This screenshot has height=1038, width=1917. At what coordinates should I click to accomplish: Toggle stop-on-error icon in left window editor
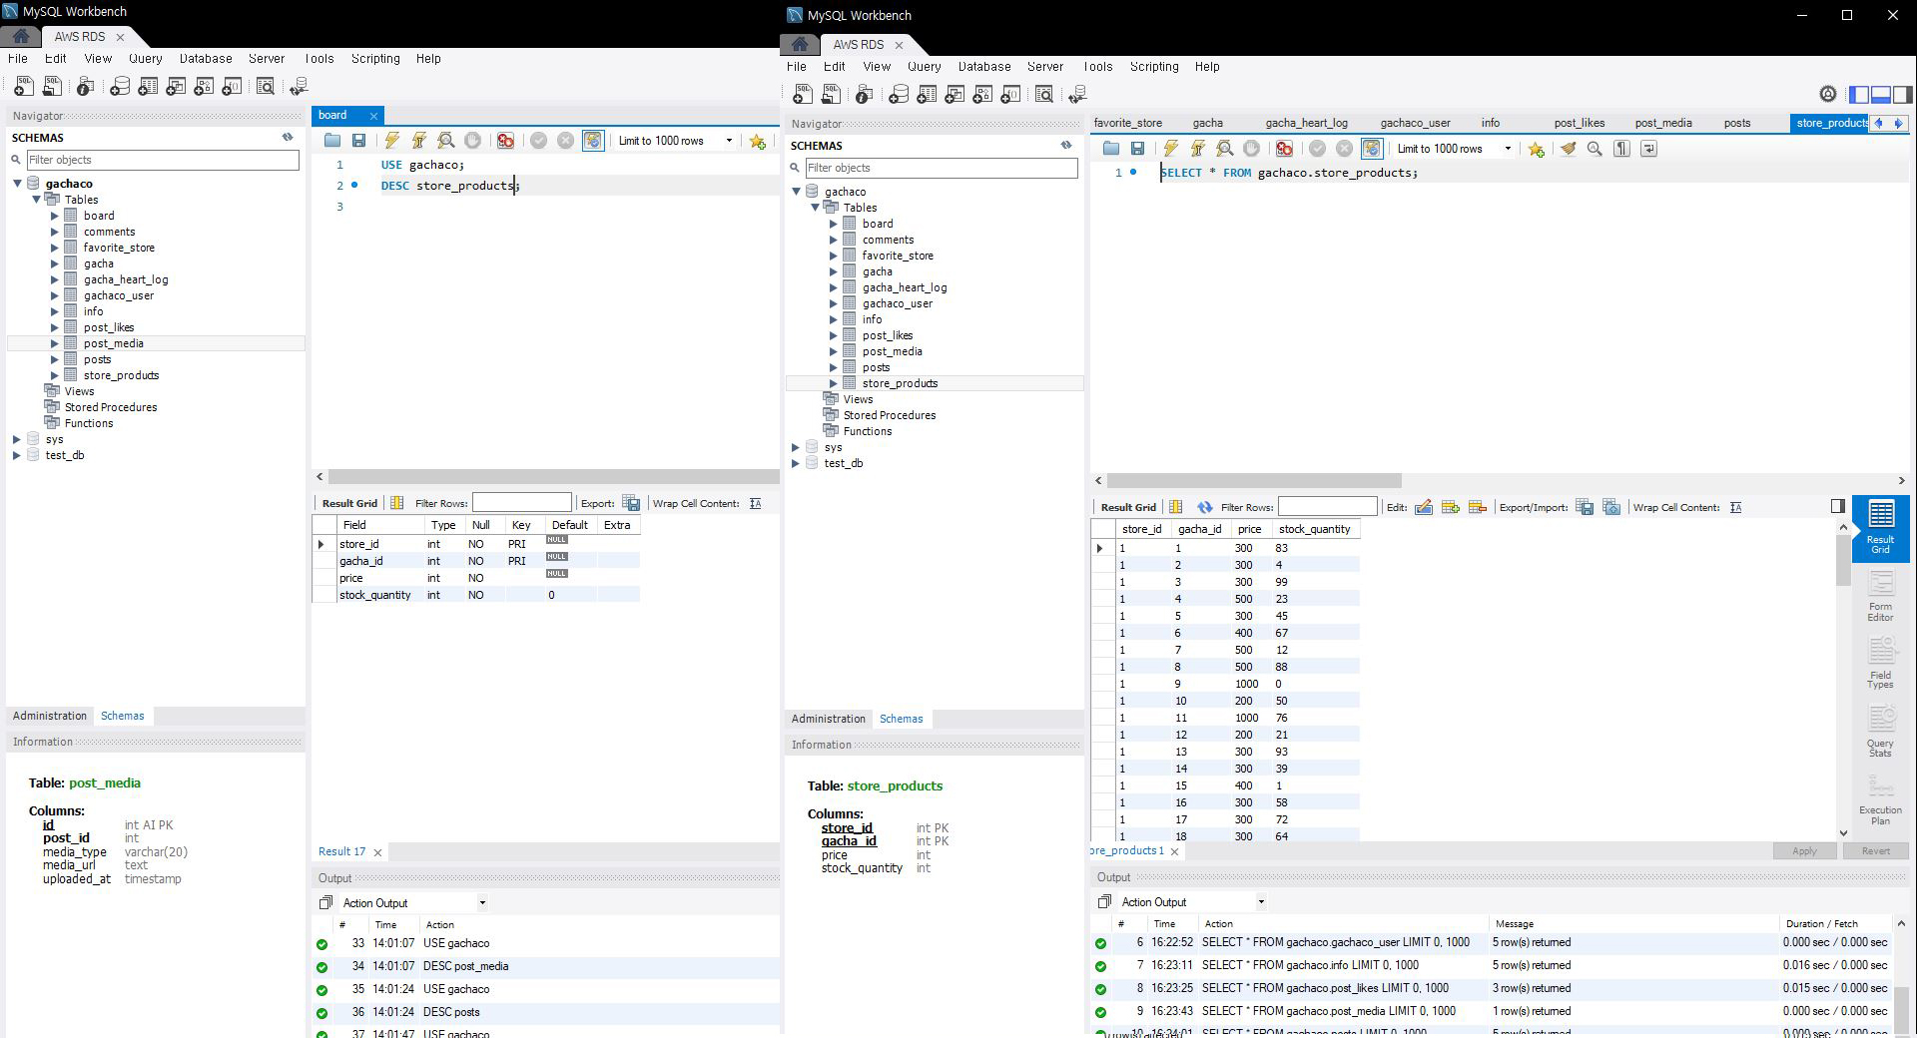point(506,141)
